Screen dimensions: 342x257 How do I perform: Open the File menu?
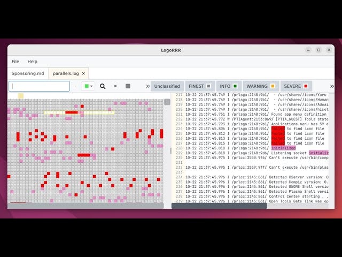[15, 62]
